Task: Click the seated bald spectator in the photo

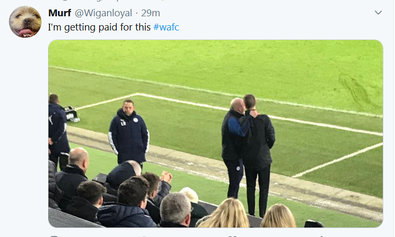Action: point(78,168)
